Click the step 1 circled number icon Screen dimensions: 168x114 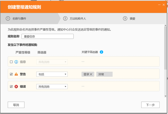point(8,19)
